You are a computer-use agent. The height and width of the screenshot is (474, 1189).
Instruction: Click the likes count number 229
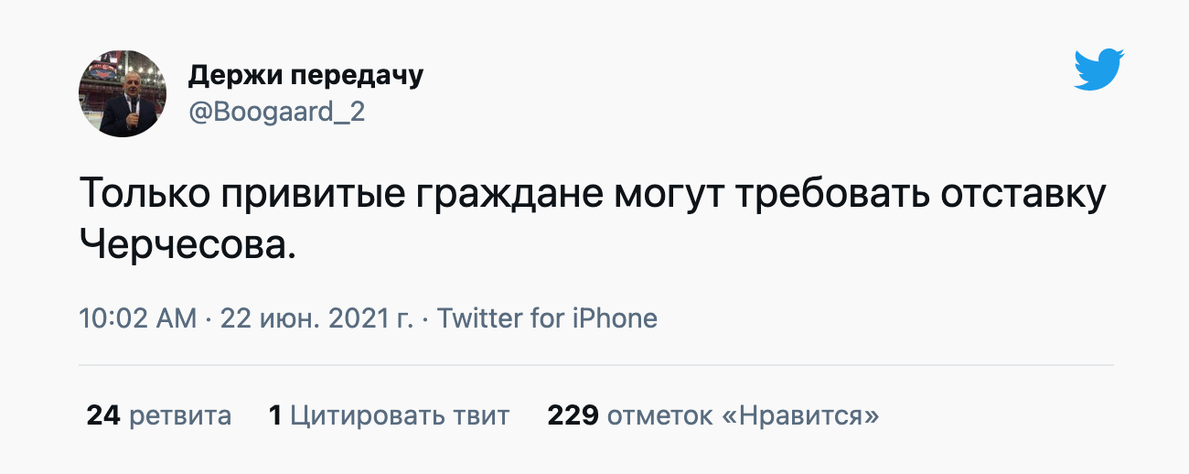[x=573, y=415]
